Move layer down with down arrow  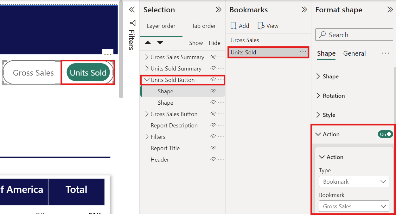160,43
